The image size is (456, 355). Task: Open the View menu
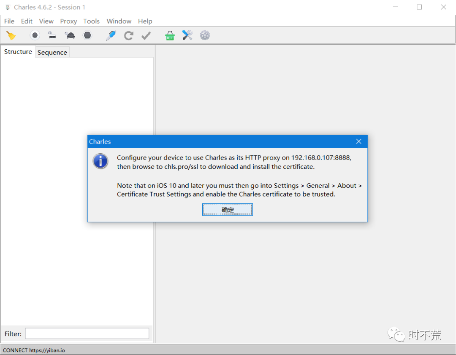(46, 21)
